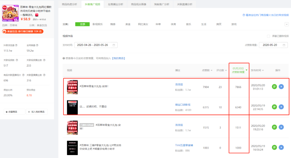Image resolution: width=291 pixels, height=158 pixels.
Task: Sort by 发布时间 column arrow
Action: click(x=263, y=70)
